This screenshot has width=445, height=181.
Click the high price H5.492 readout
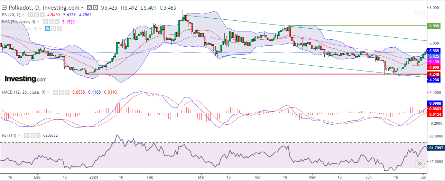coord(128,7)
